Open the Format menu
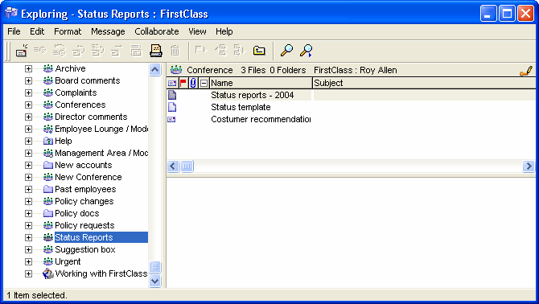This screenshot has width=539, height=304. (68, 31)
